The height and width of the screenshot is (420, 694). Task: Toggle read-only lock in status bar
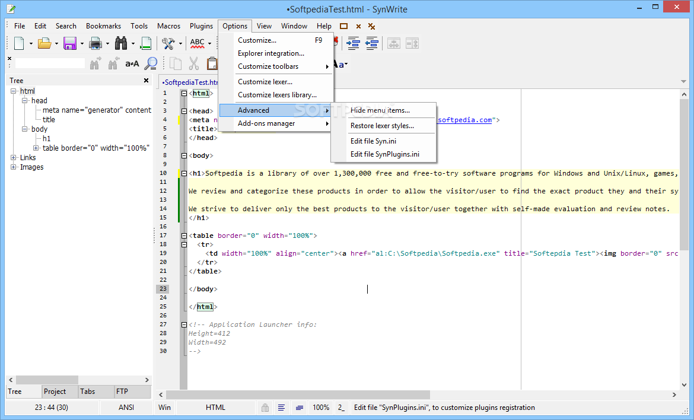pos(265,408)
